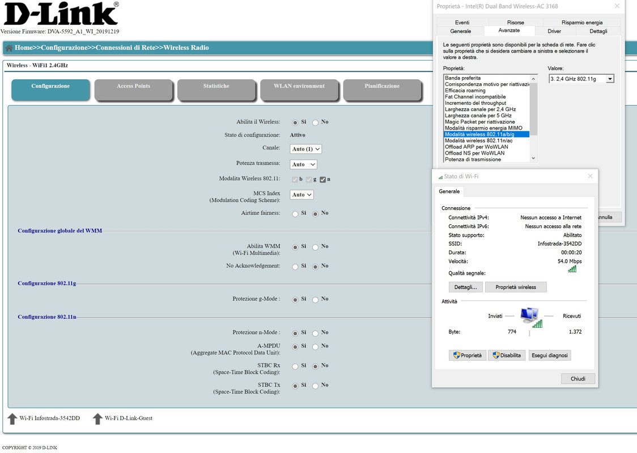Click the Wi-Fi status window title icon
Image resolution: width=637 pixels, height=453 pixels.
point(440,177)
